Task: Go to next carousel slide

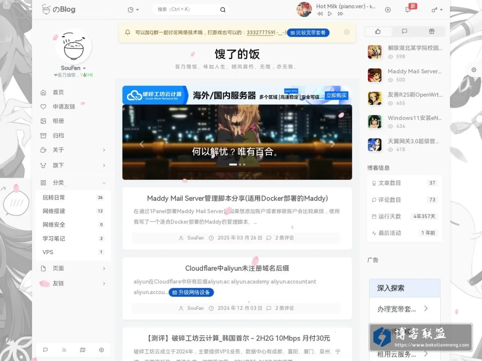Action: coord(333,144)
